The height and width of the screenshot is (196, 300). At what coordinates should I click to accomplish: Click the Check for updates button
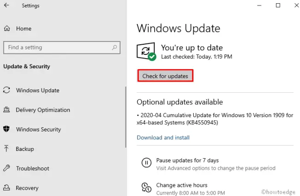[165, 76]
